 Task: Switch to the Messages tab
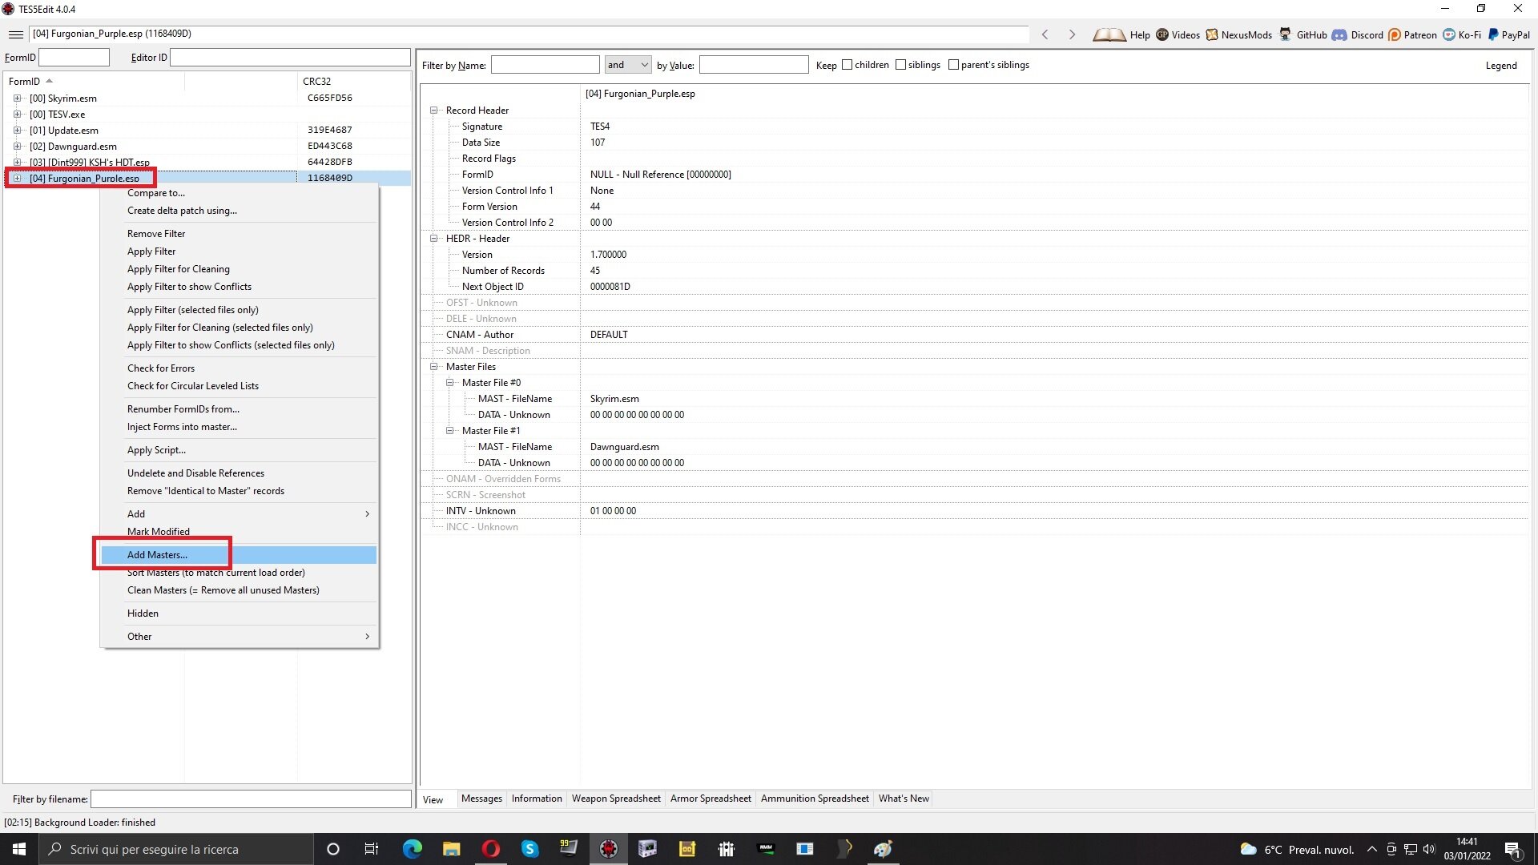click(481, 799)
